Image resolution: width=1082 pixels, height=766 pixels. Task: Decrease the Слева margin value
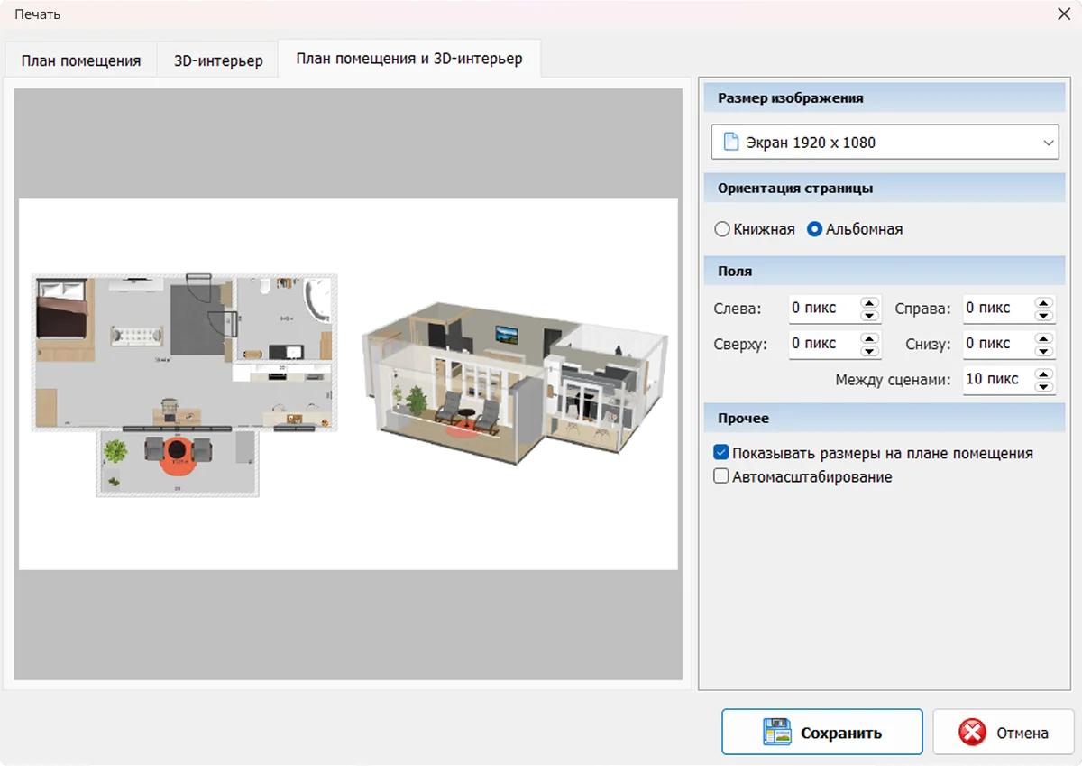870,315
